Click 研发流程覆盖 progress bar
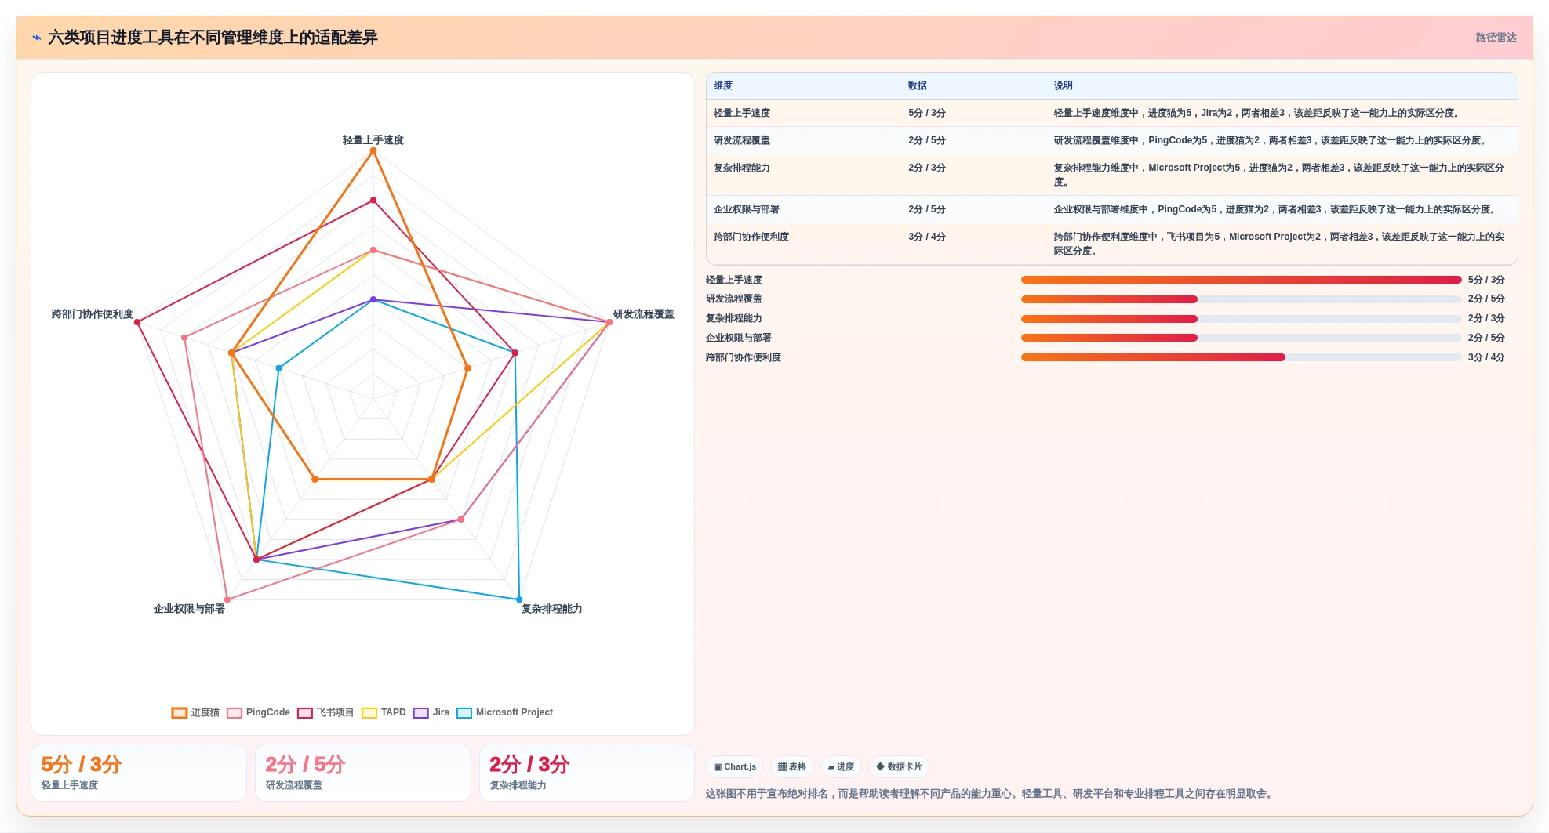This screenshot has width=1549, height=833. tap(1241, 299)
